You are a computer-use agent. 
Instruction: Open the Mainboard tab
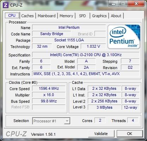coord(47,16)
